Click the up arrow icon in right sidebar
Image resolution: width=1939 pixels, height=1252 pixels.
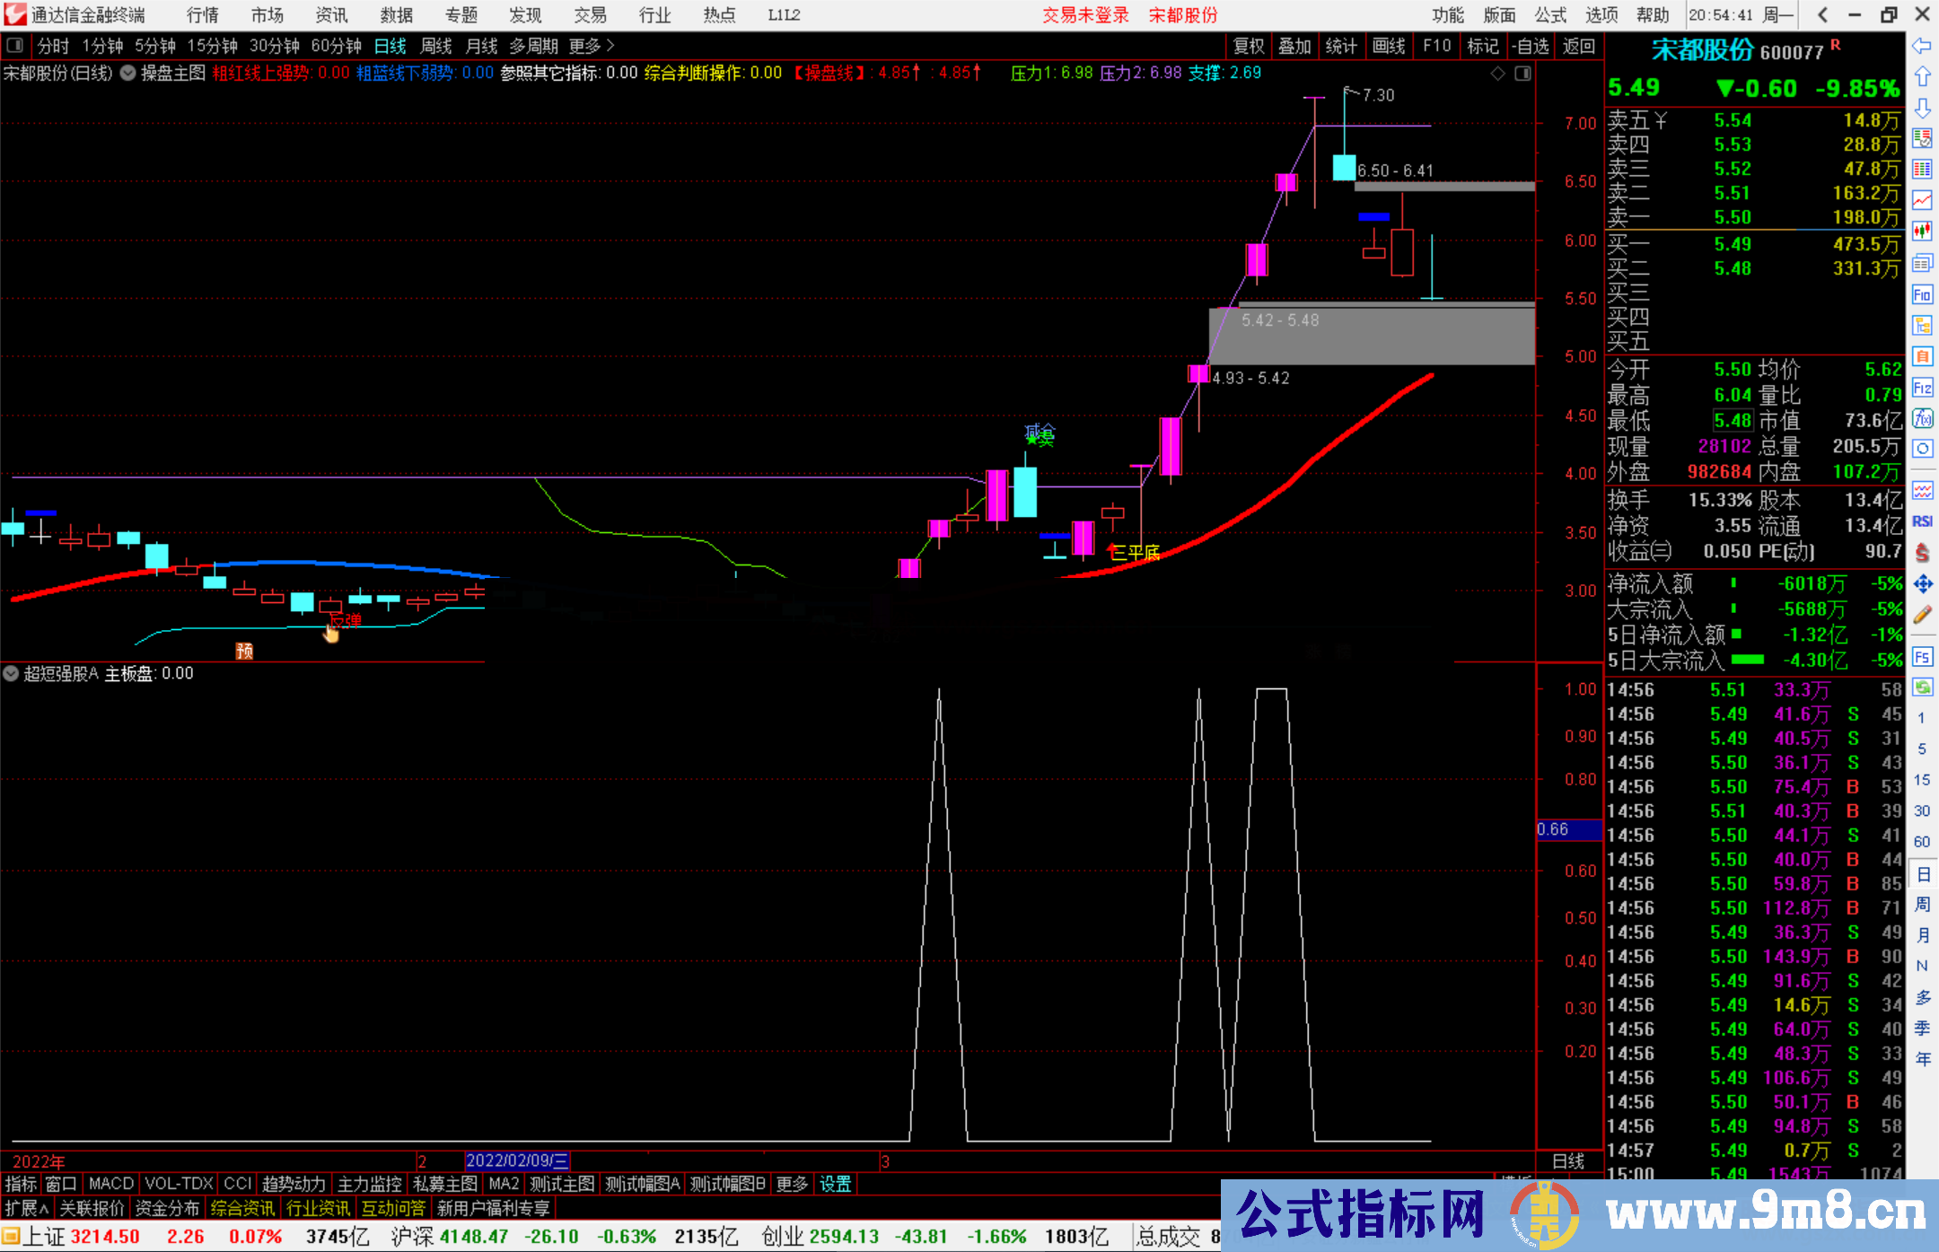click(x=1922, y=76)
